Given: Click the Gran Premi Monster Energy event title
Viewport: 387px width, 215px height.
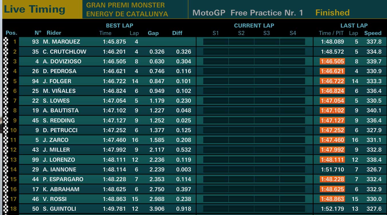Looking at the screenshot, I should pos(127,9).
